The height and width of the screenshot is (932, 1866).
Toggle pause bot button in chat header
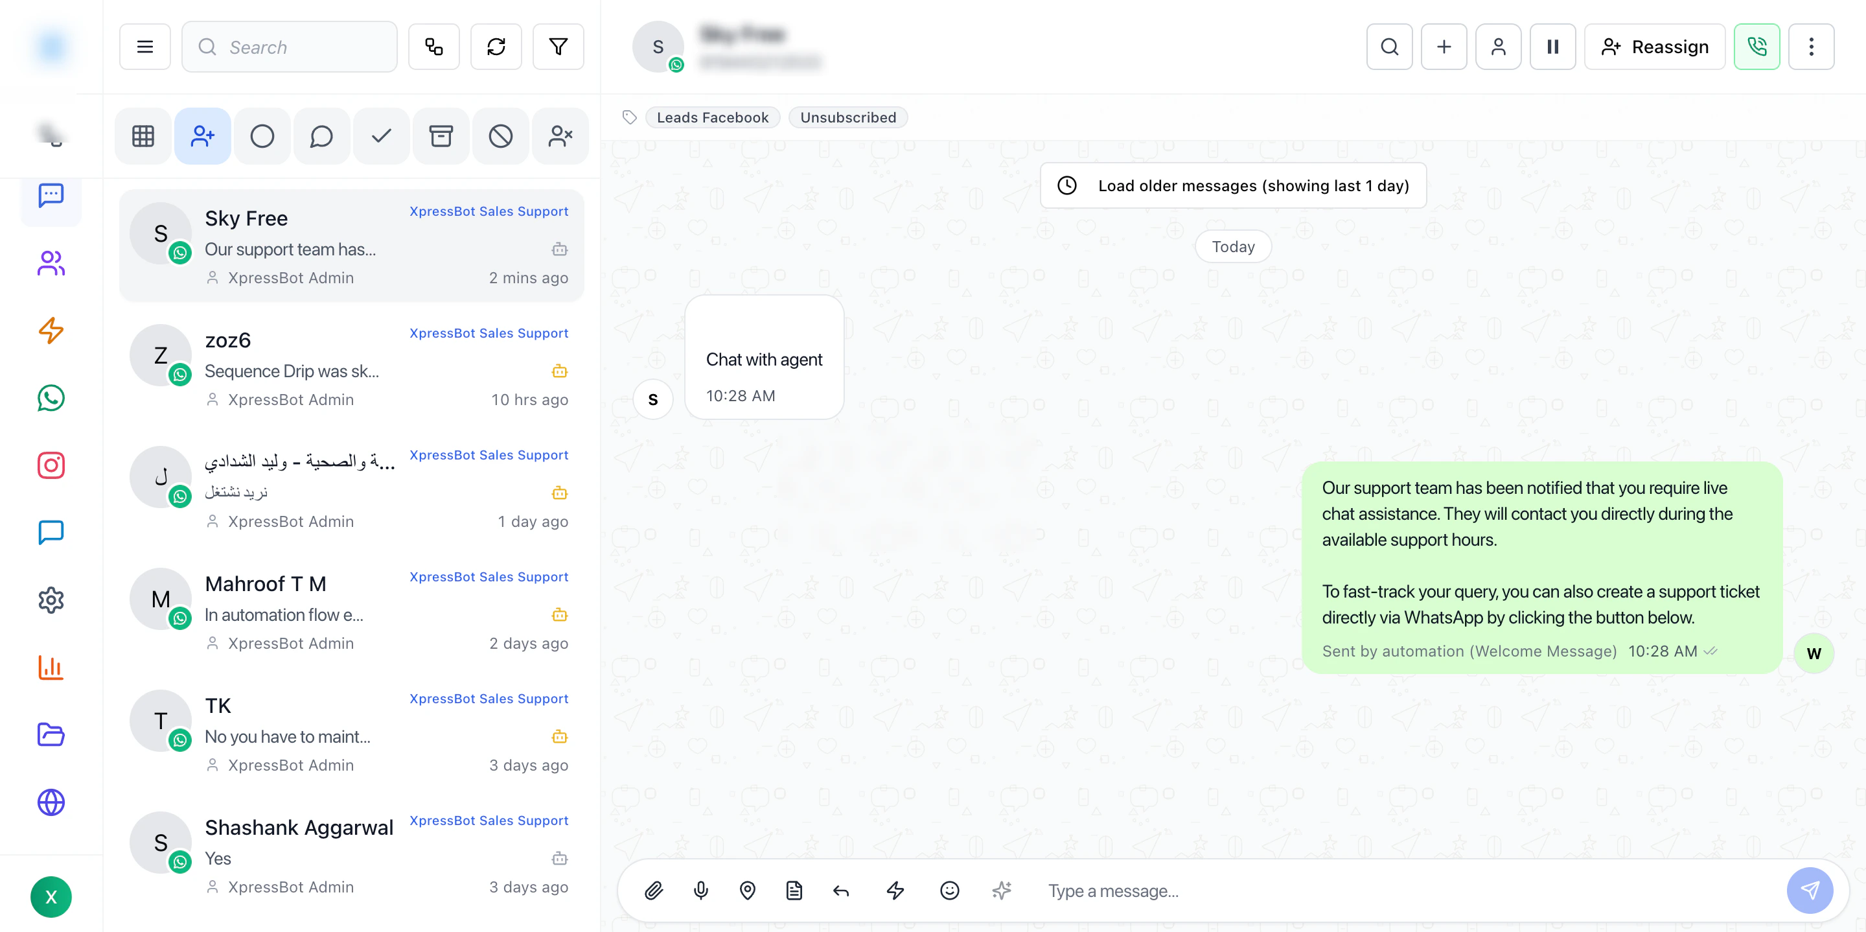pyautogui.click(x=1552, y=47)
